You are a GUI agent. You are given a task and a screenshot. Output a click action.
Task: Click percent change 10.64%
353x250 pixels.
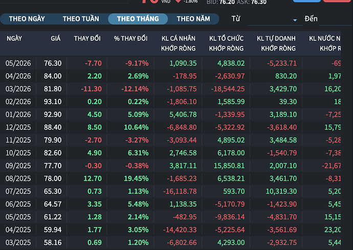pos(137,127)
